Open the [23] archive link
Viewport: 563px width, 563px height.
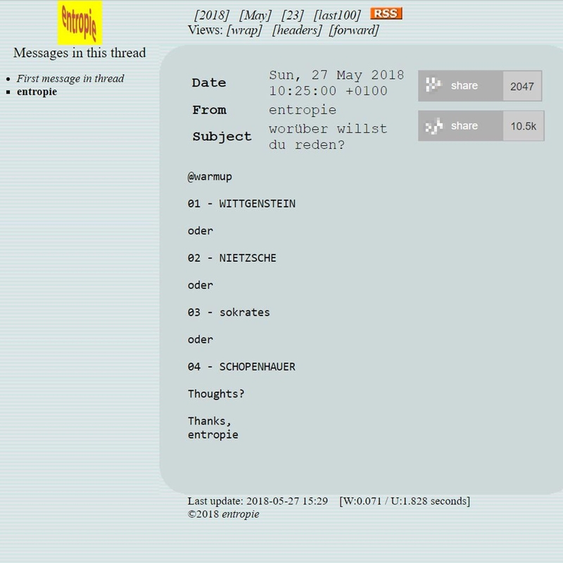click(x=292, y=15)
